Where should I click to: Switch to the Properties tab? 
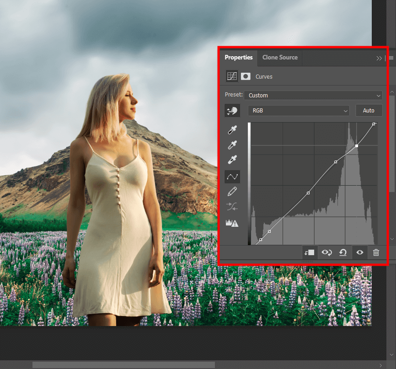238,58
